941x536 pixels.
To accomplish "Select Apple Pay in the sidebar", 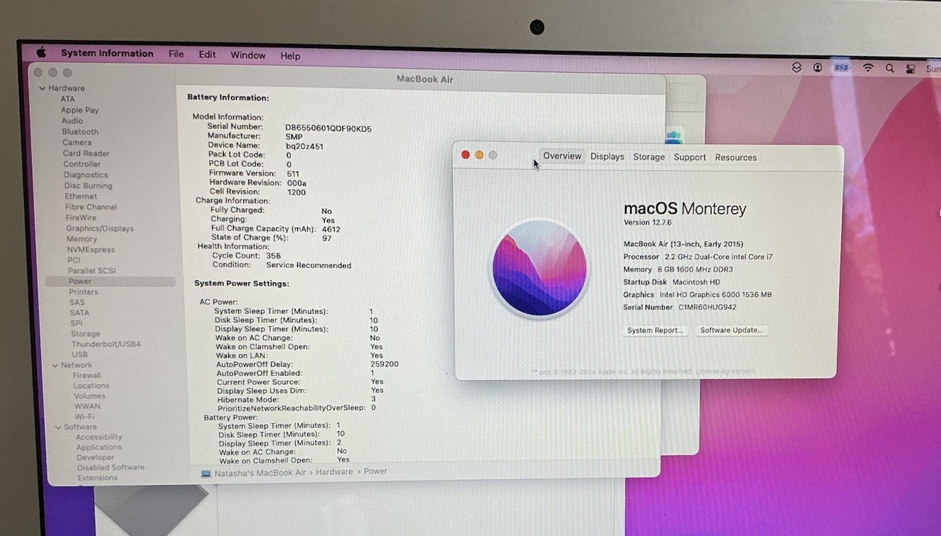I will 80,110.
